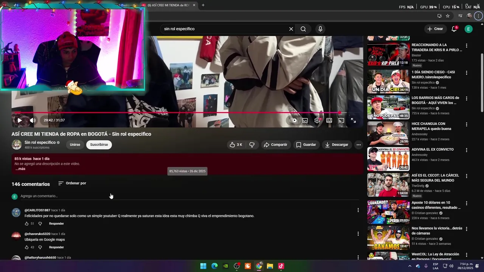Dislike the comment by @chavoruko5320

(40, 247)
